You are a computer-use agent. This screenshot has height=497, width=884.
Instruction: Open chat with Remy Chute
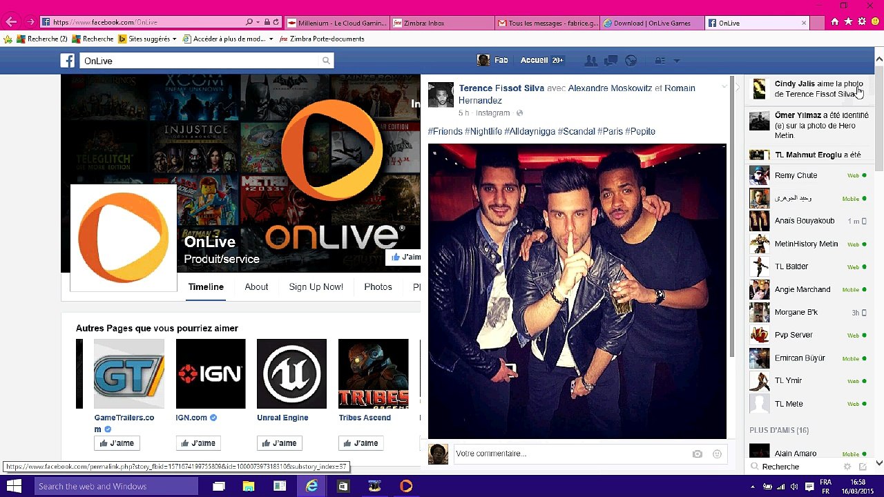(808, 175)
